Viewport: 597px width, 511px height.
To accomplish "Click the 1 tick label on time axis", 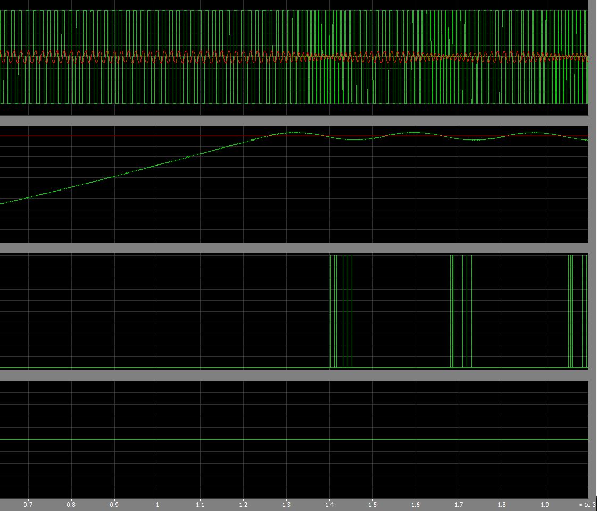I will point(157,505).
